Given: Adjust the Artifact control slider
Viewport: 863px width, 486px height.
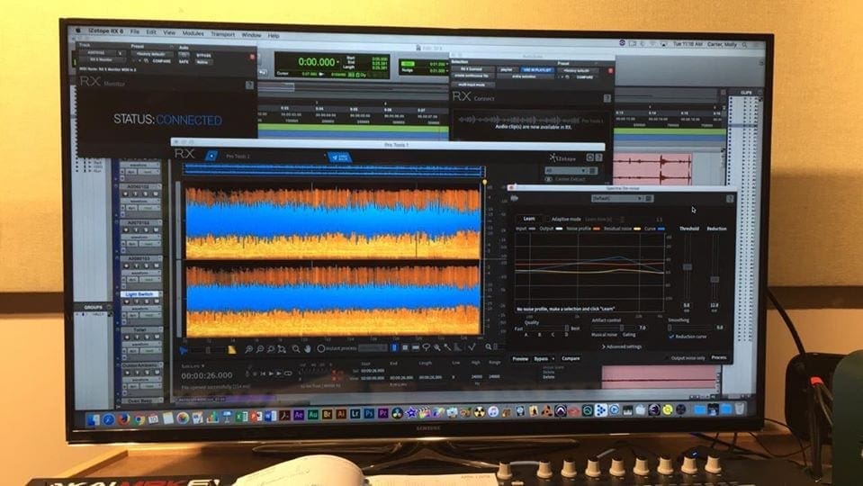Looking at the screenshot, I should pos(622,328).
